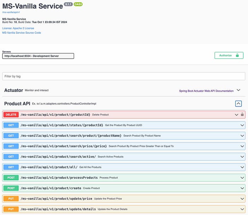Open the Apache 2 License link
This screenshot has width=248, height=215.
[x=18, y=28]
